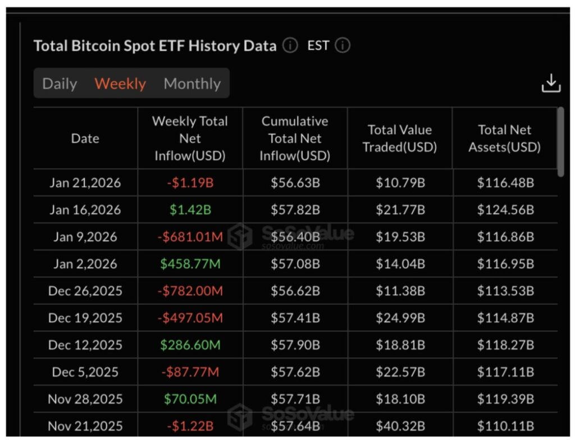Click the $124.56B net assets cell
This screenshot has height=440, width=575.
click(505, 210)
